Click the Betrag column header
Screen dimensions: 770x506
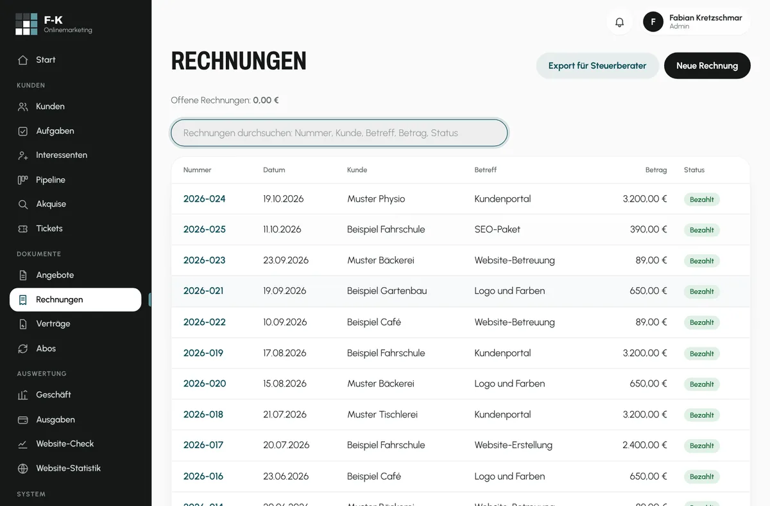(x=656, y=170)
